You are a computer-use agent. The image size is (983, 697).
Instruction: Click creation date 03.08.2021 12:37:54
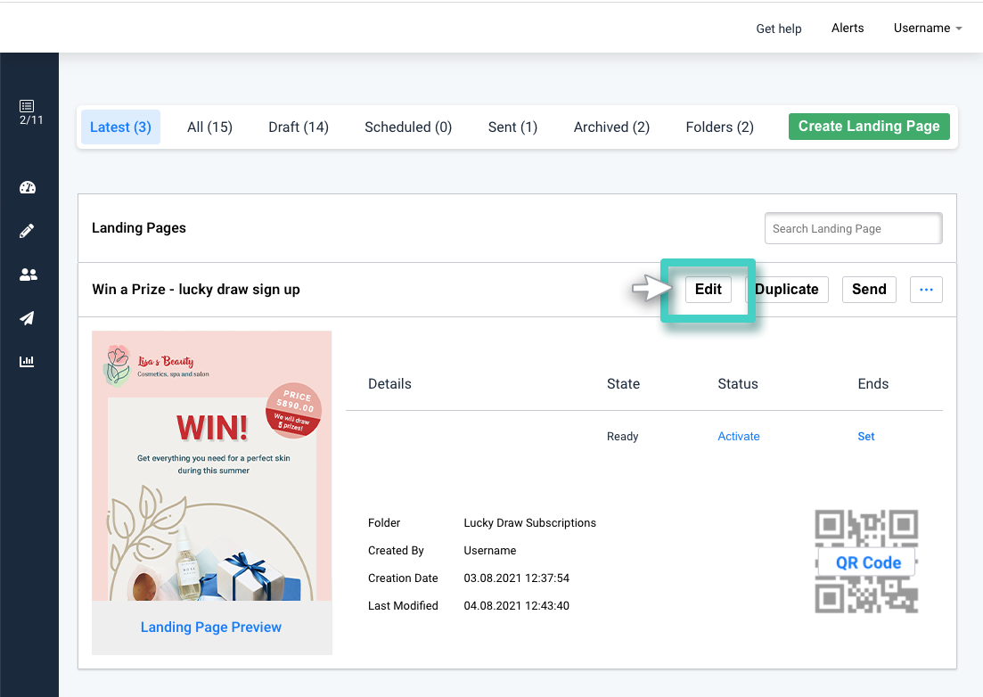[x=517, y=578]
